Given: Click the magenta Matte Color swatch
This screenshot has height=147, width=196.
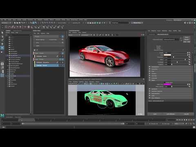Looking at the screenshot, I should (167, 85).
